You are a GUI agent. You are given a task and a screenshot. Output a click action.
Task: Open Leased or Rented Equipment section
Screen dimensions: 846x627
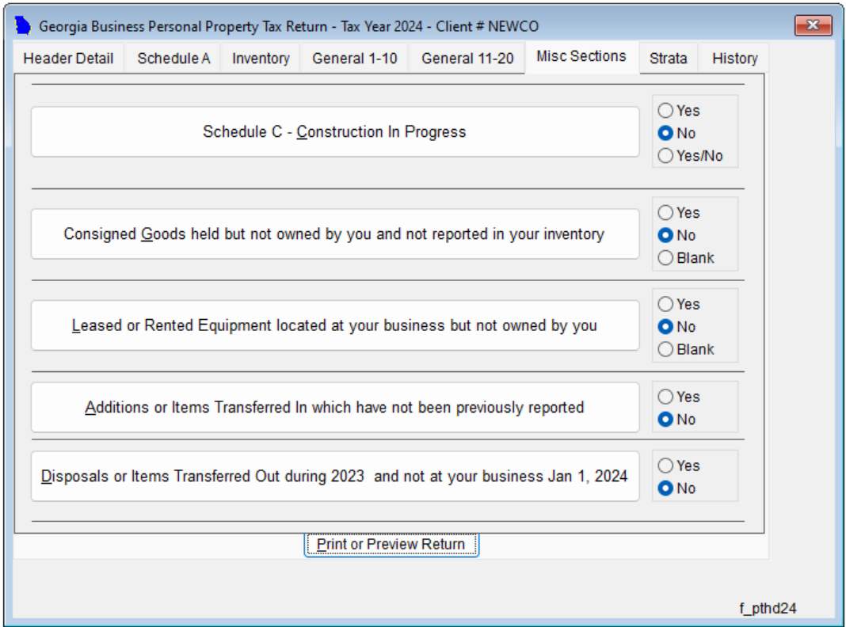334,325
